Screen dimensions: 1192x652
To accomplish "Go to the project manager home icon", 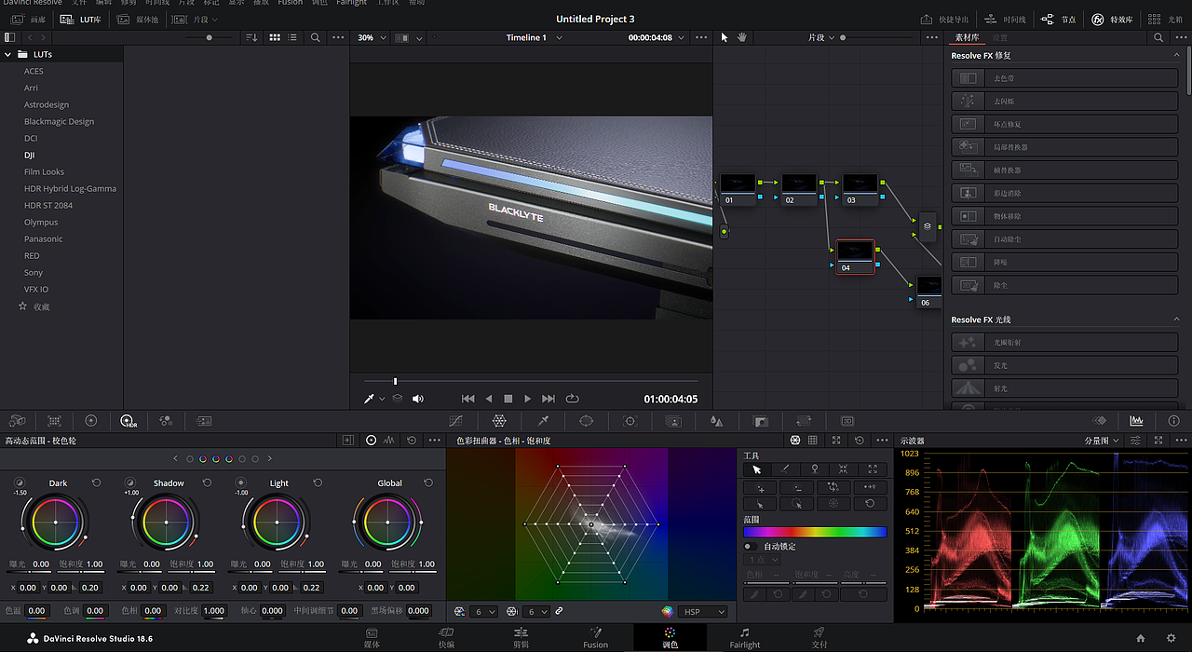I will [x=1141, y=638].
